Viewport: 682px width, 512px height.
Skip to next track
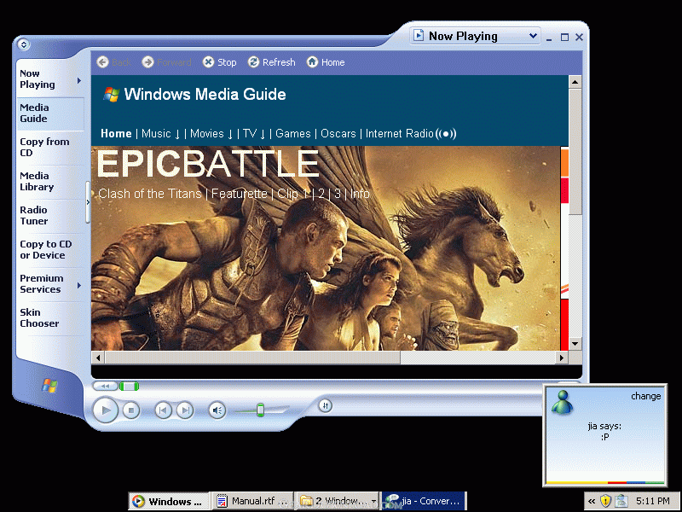tap(185, 410)
